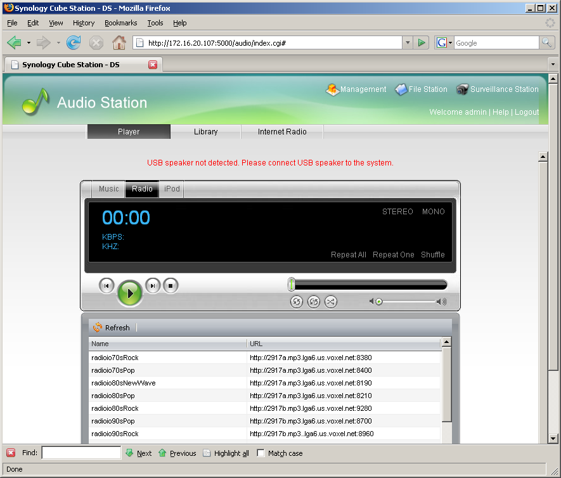The height and width of the screenshot is (478, 561).
Task: Switch to the iPod player tab
Action: pos(172,189)
